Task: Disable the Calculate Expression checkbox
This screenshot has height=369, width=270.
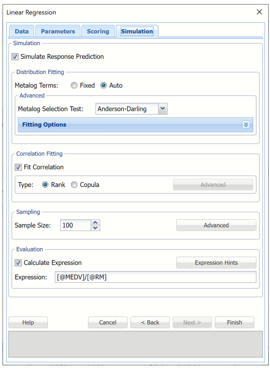Action: tap(18, 263)
